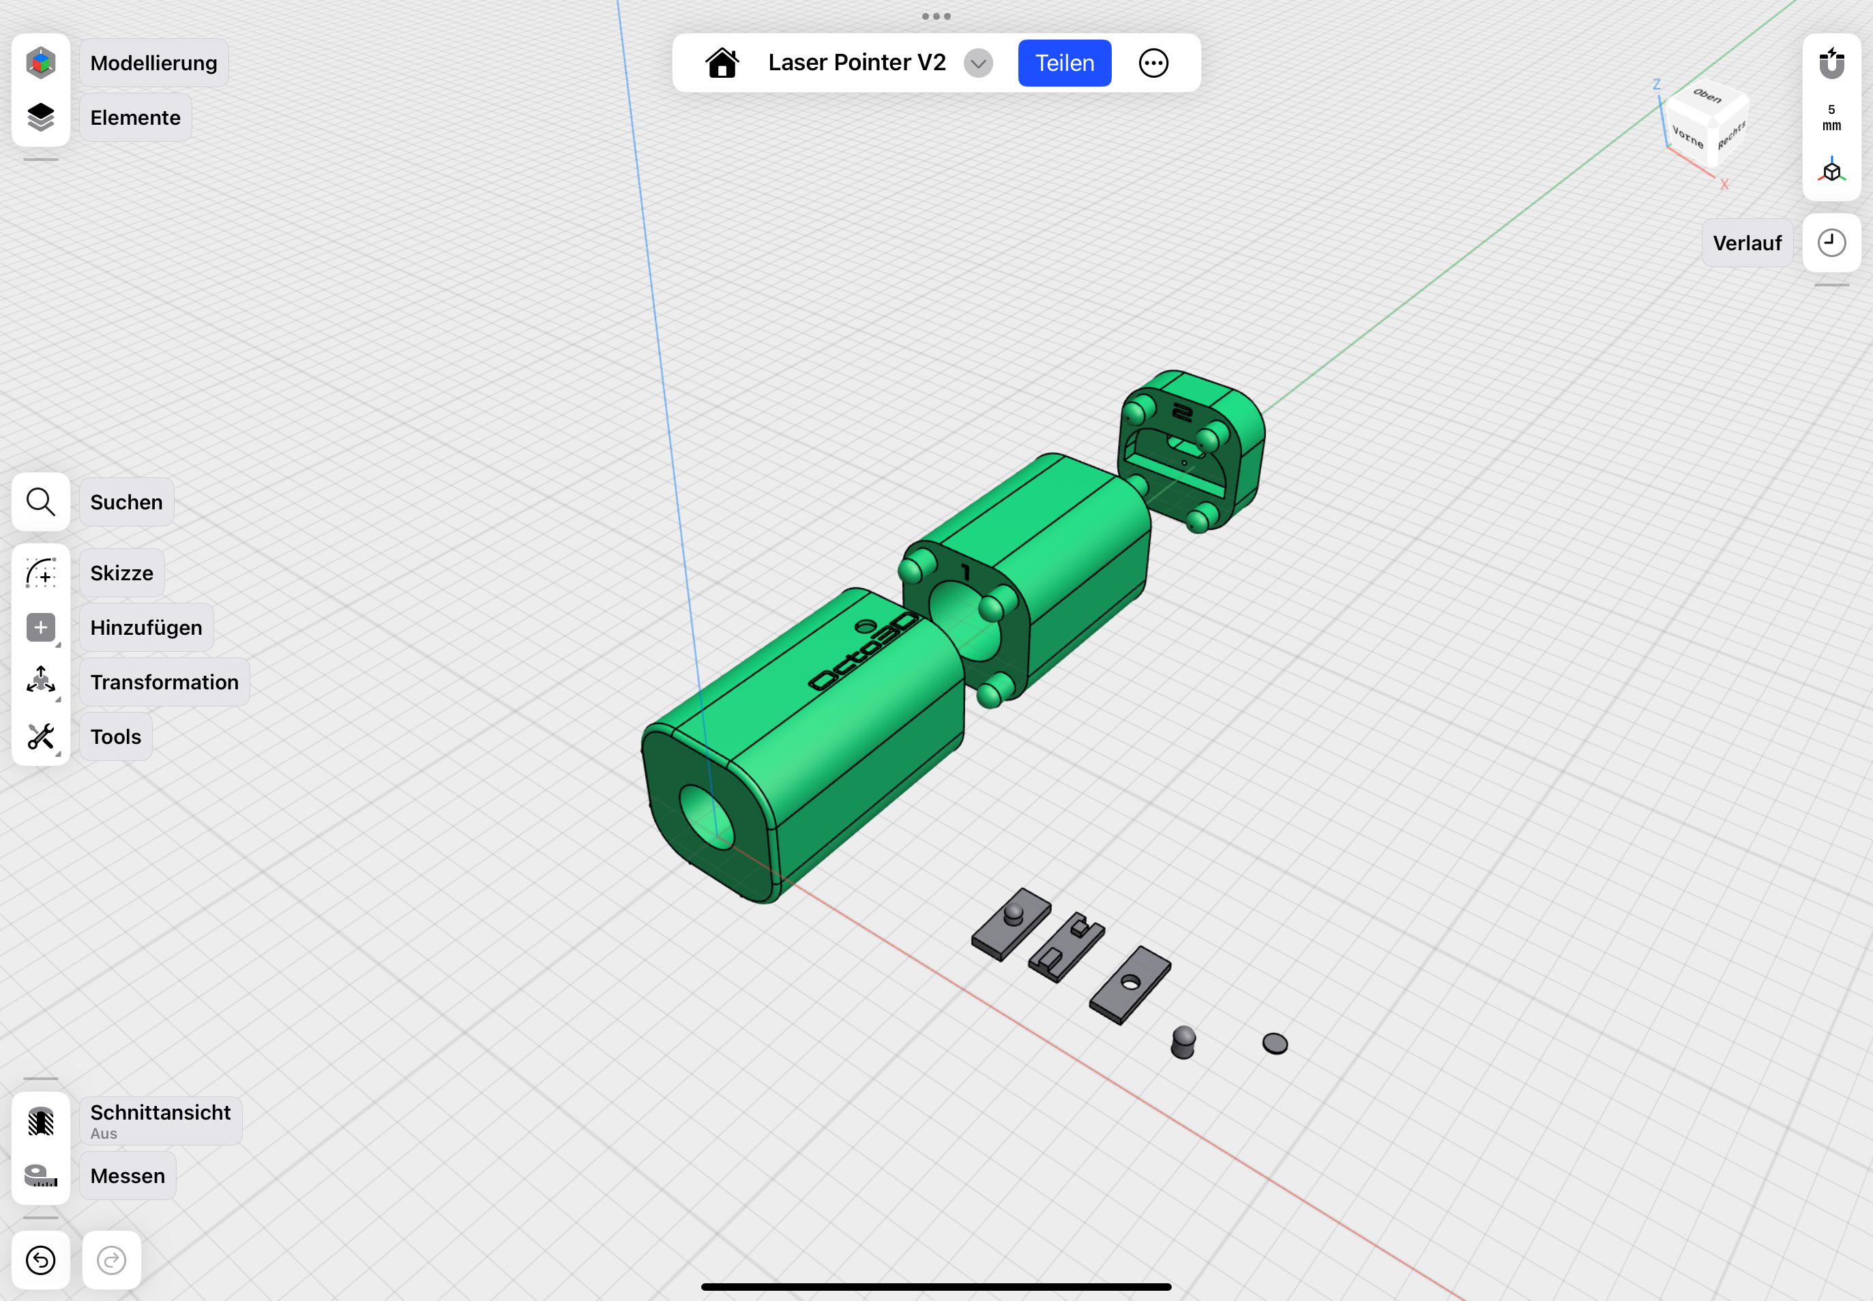Click the Messen tape measure icon
The image size is (1873, 1301).
pos(41,1176)
